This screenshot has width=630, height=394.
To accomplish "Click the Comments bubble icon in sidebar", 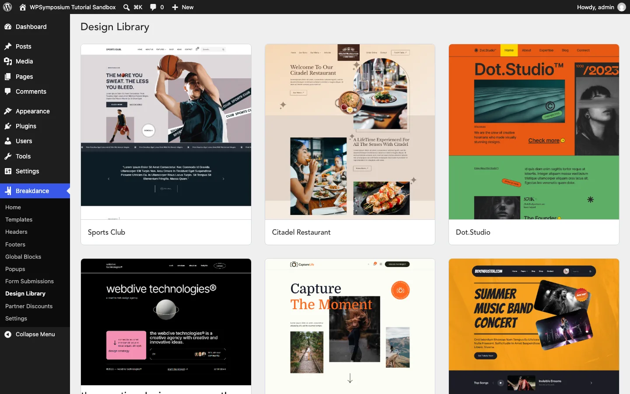I will [8, 91].
